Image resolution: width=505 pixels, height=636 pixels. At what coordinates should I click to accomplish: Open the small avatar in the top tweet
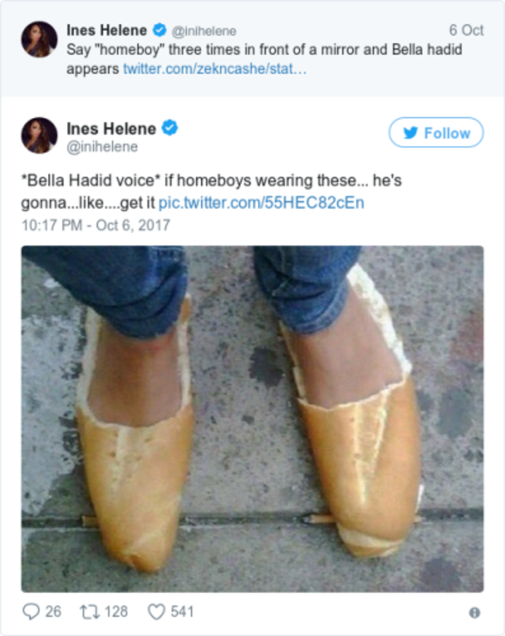coord(40,40)
